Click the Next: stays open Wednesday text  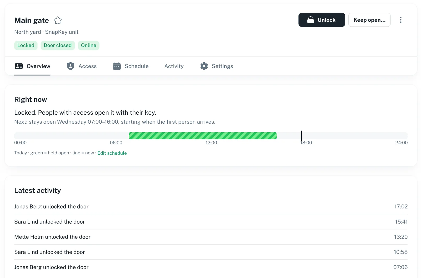tap(115, 122)
